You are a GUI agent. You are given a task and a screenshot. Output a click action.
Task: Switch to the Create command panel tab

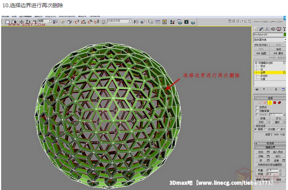point(256,29)
